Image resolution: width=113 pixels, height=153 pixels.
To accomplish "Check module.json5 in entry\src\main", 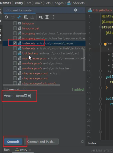I will coord(15,63).
